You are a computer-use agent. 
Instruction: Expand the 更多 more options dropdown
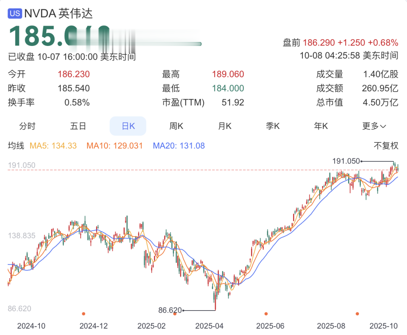(374, 126)
